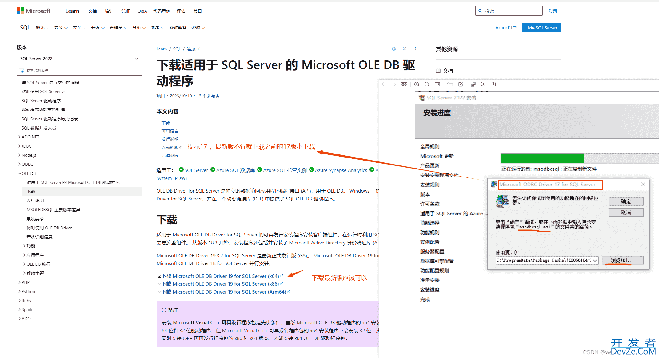Open the three-dot more options menu
This screenshot has height=358, width=659.
[x=415, y=49]
